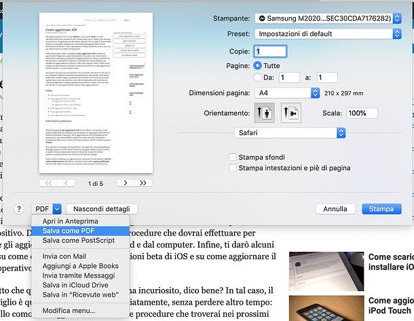Click the print preview page thumbnail
This screenshot has width=414, height=321.
(96, 93)
